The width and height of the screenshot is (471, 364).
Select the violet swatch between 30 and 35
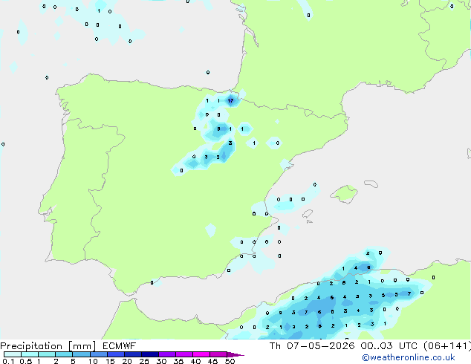point(167,354)
